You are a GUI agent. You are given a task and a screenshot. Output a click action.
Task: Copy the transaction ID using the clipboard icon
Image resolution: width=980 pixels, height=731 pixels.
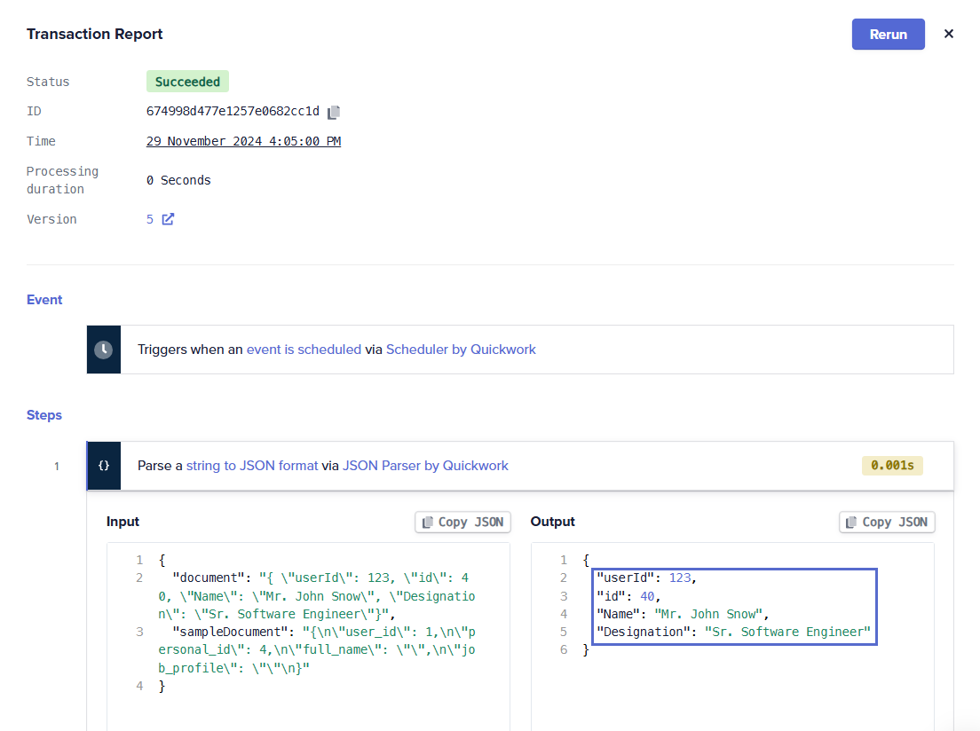[334, 112]
